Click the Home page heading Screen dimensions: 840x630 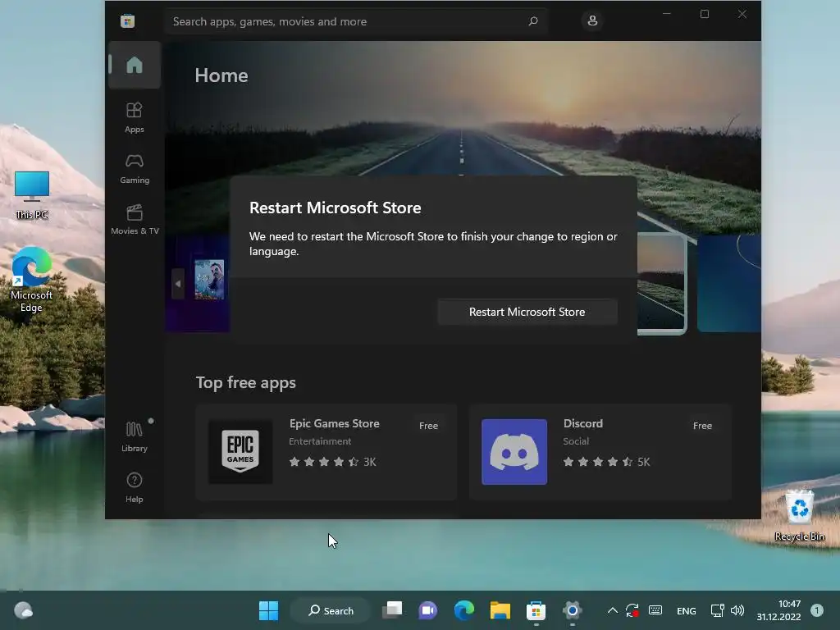click(221, 75)
